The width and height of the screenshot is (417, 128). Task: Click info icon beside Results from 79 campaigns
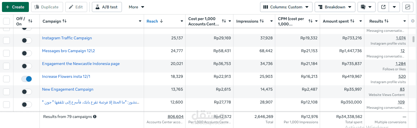95,117
